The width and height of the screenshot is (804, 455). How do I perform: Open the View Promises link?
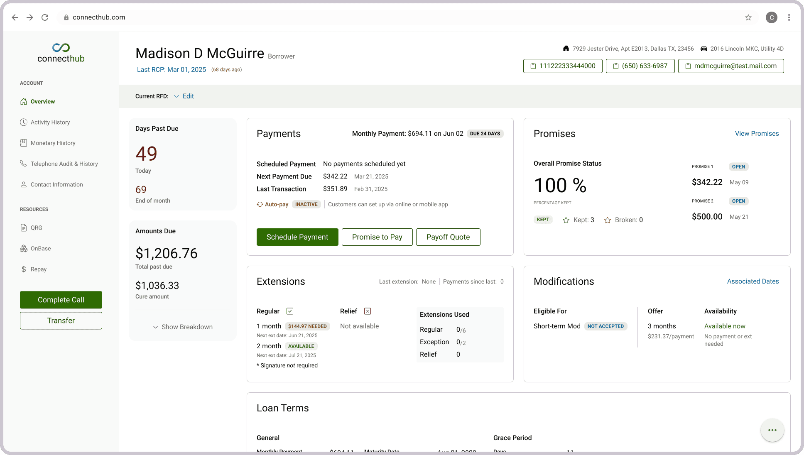757,133
